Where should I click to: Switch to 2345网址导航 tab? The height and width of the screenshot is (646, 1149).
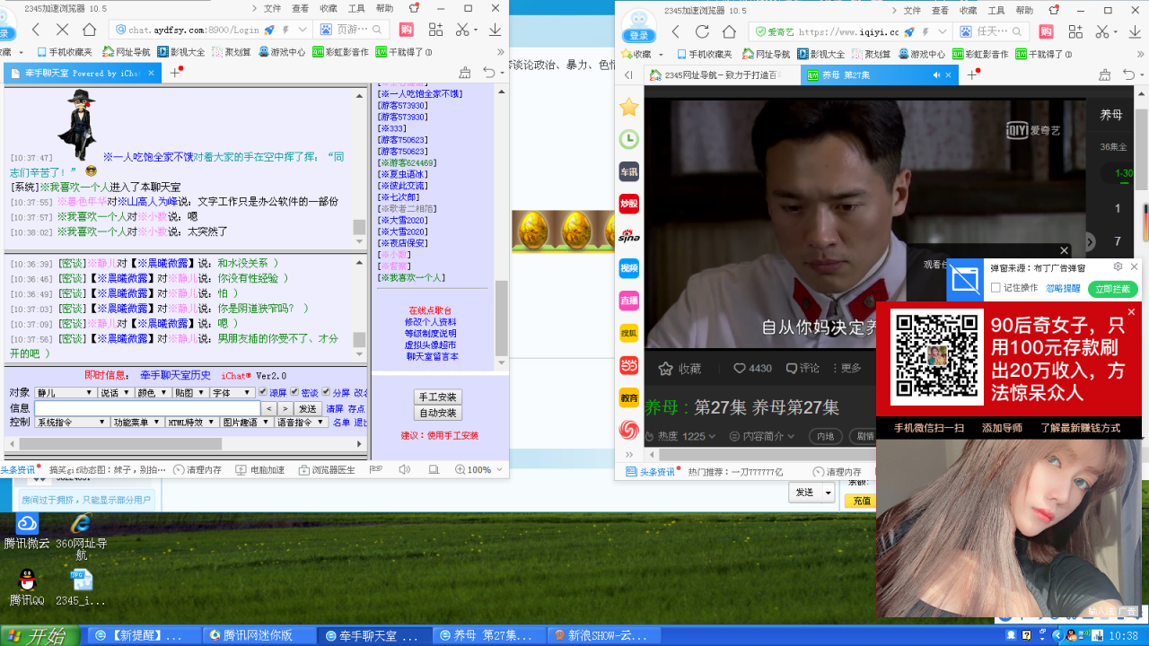[x=721, y=75]
